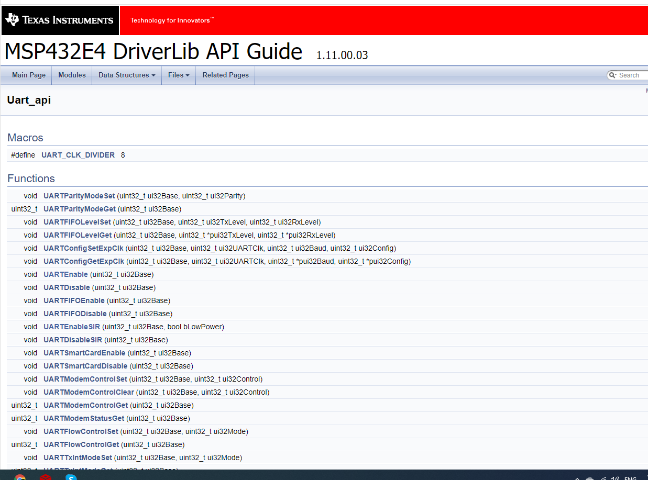
Task: Open the UARTEnableSIR function link
Action: click(72, 327)
